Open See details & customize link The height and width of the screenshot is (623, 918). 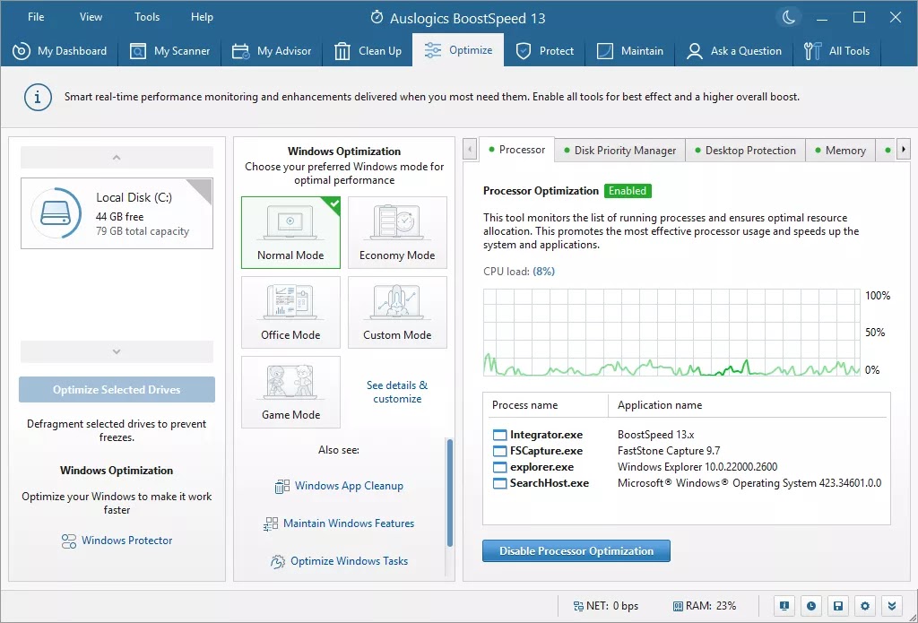point(397,392)
